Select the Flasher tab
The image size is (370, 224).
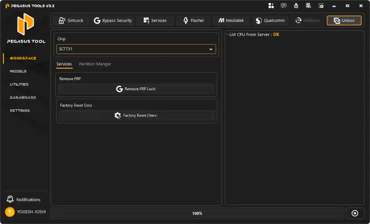click(x=193, y=21)
